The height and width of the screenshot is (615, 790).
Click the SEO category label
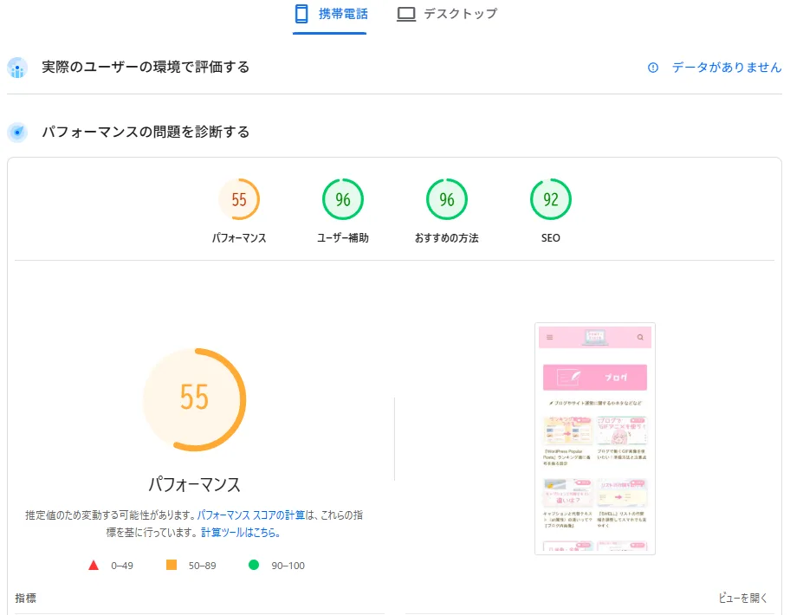pyautogui.click(x=551, y=237)
